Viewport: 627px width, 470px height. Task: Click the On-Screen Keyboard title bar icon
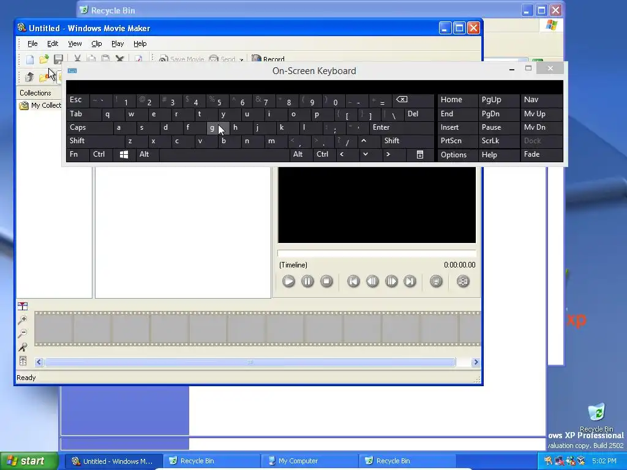[72, 71]
